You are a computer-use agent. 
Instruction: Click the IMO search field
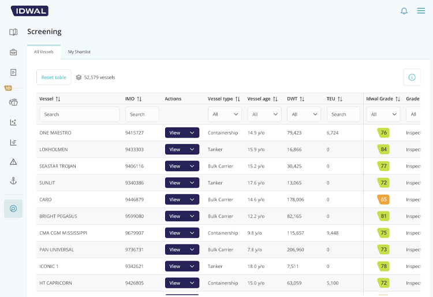(x=142, y=114)
